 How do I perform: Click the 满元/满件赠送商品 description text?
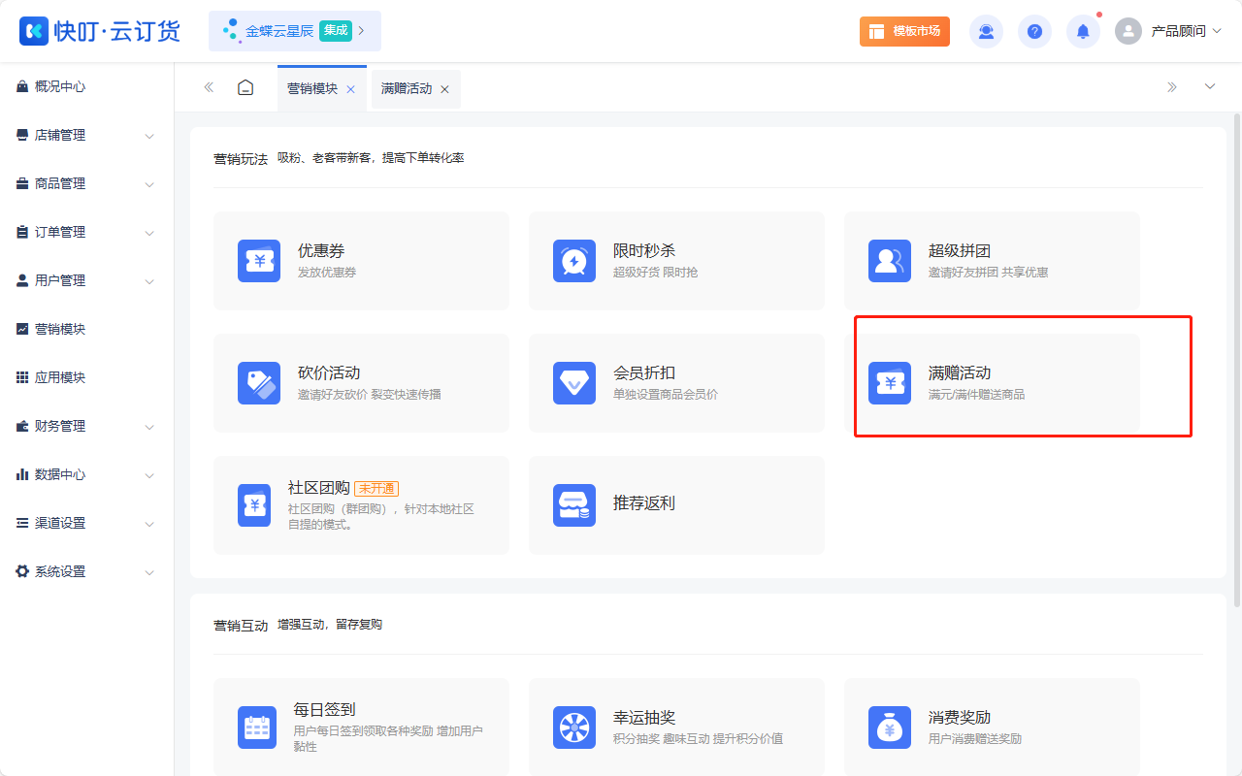(x=976, y=395)
